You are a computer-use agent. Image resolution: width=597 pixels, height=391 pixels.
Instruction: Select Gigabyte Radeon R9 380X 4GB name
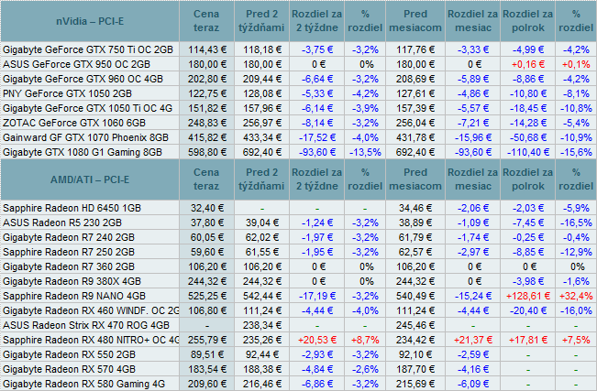click(x=72, y=281)
